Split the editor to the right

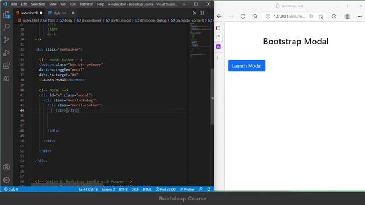point(201,13)
